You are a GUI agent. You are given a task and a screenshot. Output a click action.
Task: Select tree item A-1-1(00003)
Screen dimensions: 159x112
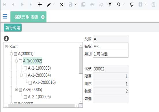pyautogui.click(x=39, y=68)
